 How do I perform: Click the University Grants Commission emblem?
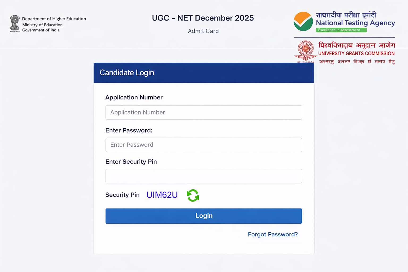click(305, 50)
